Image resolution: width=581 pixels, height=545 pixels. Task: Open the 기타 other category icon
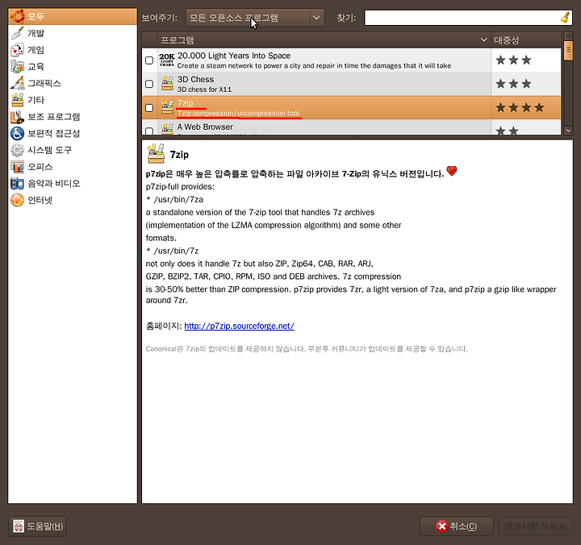click(x=17, y=100)
